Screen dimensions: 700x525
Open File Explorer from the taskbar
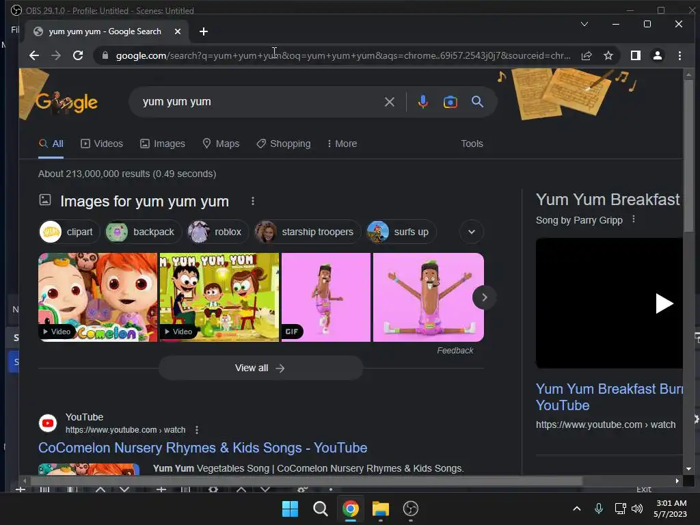380,509
